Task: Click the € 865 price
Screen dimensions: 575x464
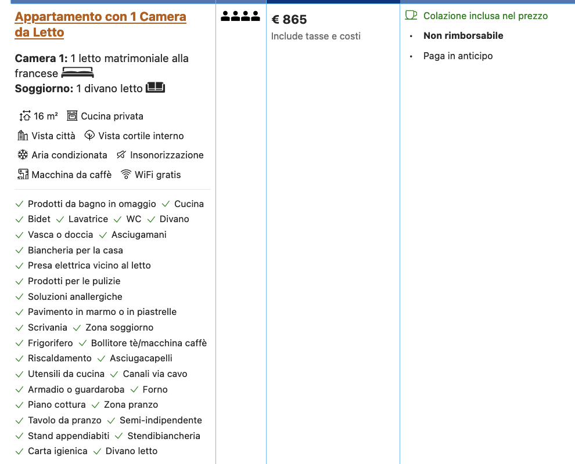Action: click(x=289, y=20)
